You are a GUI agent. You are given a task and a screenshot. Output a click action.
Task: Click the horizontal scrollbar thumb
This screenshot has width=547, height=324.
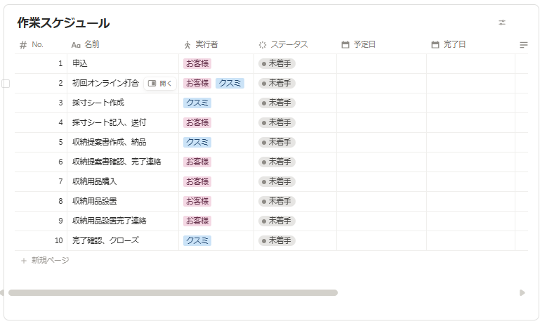(172, 292)
